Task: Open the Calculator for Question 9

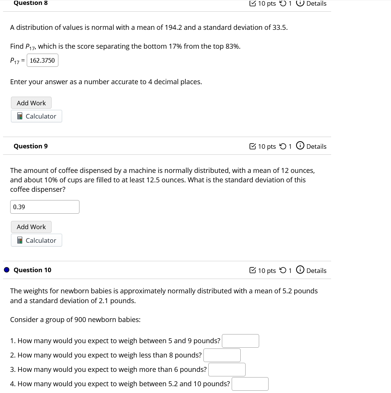Action: [x=36, y=240]
